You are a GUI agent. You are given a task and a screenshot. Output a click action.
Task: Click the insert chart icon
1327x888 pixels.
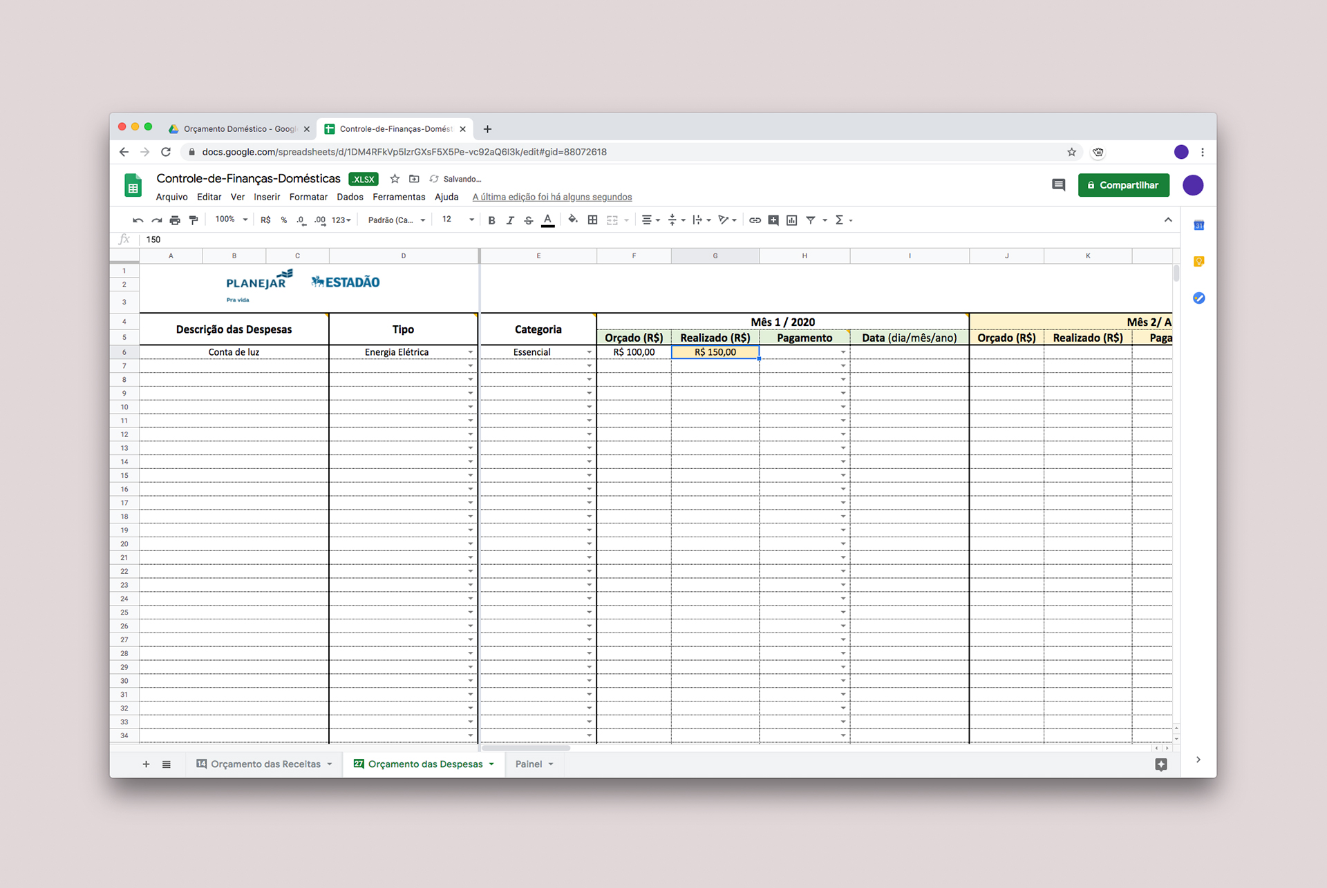click(x=792, y=220)
